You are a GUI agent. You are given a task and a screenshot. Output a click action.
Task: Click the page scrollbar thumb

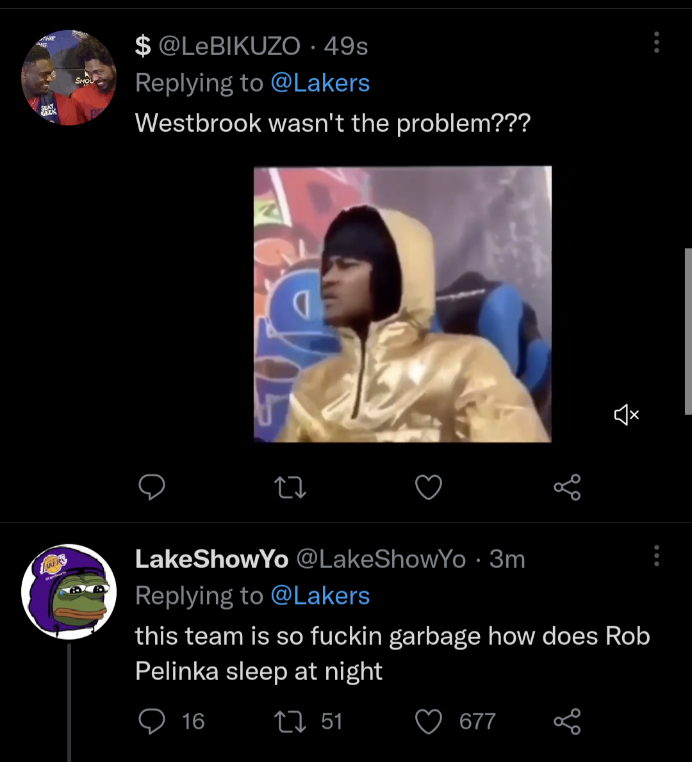(x=688, y=331)
